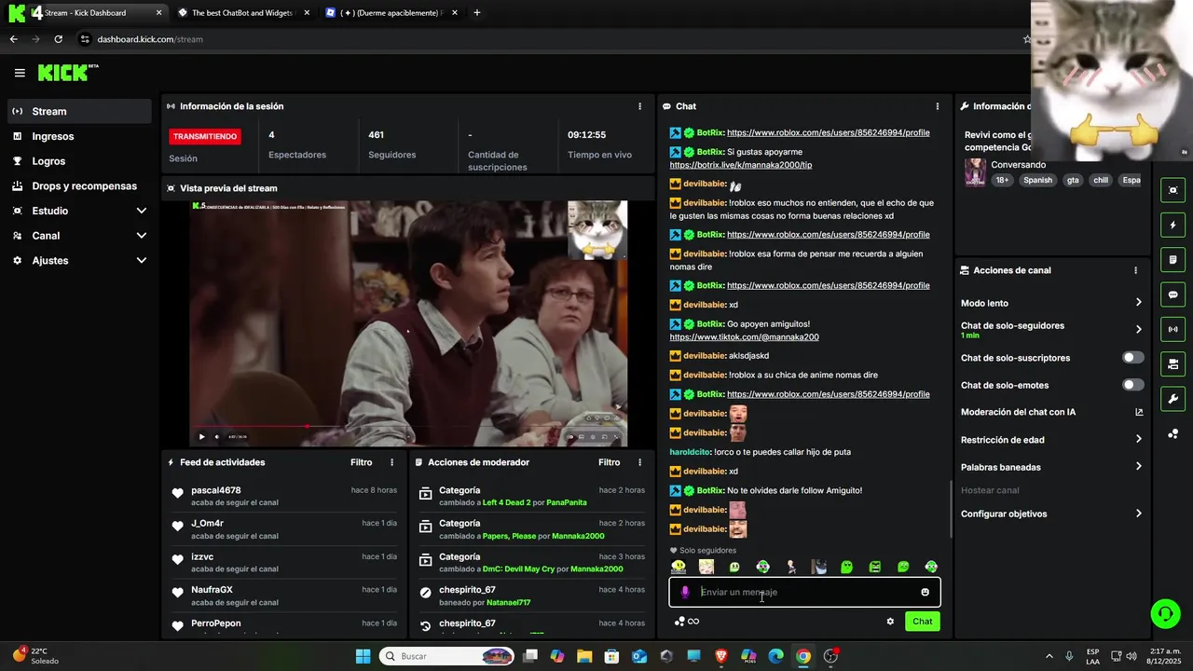1193x671 pixels.
Task: Click the stream preview widget icon in right sidebar
Action: [1172, 190]
